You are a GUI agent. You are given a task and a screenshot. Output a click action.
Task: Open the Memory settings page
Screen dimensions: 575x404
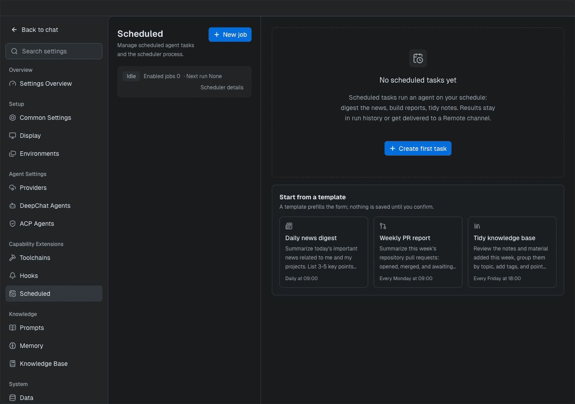click(x=54, y=346)
